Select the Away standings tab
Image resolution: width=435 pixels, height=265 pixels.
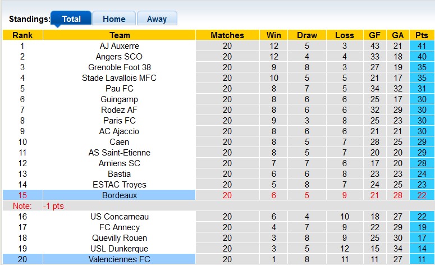click(x=157, y=19)
